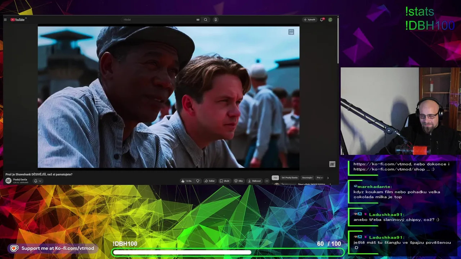Start voice search with microphone icon
Image resolution: width=461 pixels, height=259 pixels.
coord(216,20)
